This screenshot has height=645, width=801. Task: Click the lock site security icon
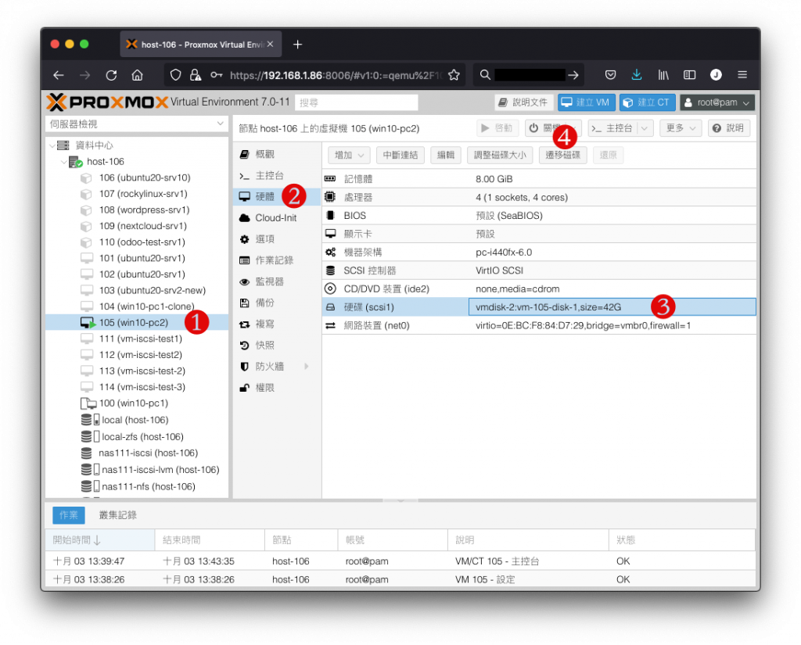195,75
